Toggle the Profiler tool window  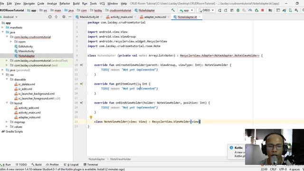[x=52, y=165]
